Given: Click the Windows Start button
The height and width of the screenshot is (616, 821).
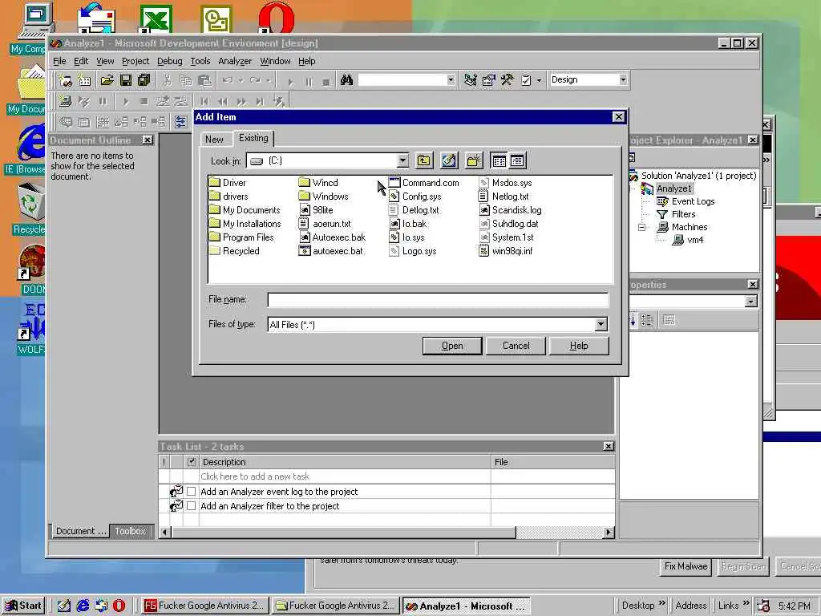Looking at the screenshot, I should click(23, 606).
